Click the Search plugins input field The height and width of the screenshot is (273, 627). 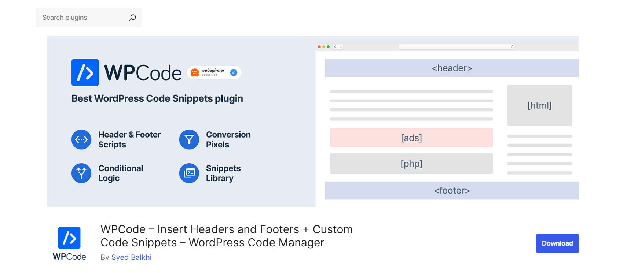pyautogui.click(x=88, y=18)
